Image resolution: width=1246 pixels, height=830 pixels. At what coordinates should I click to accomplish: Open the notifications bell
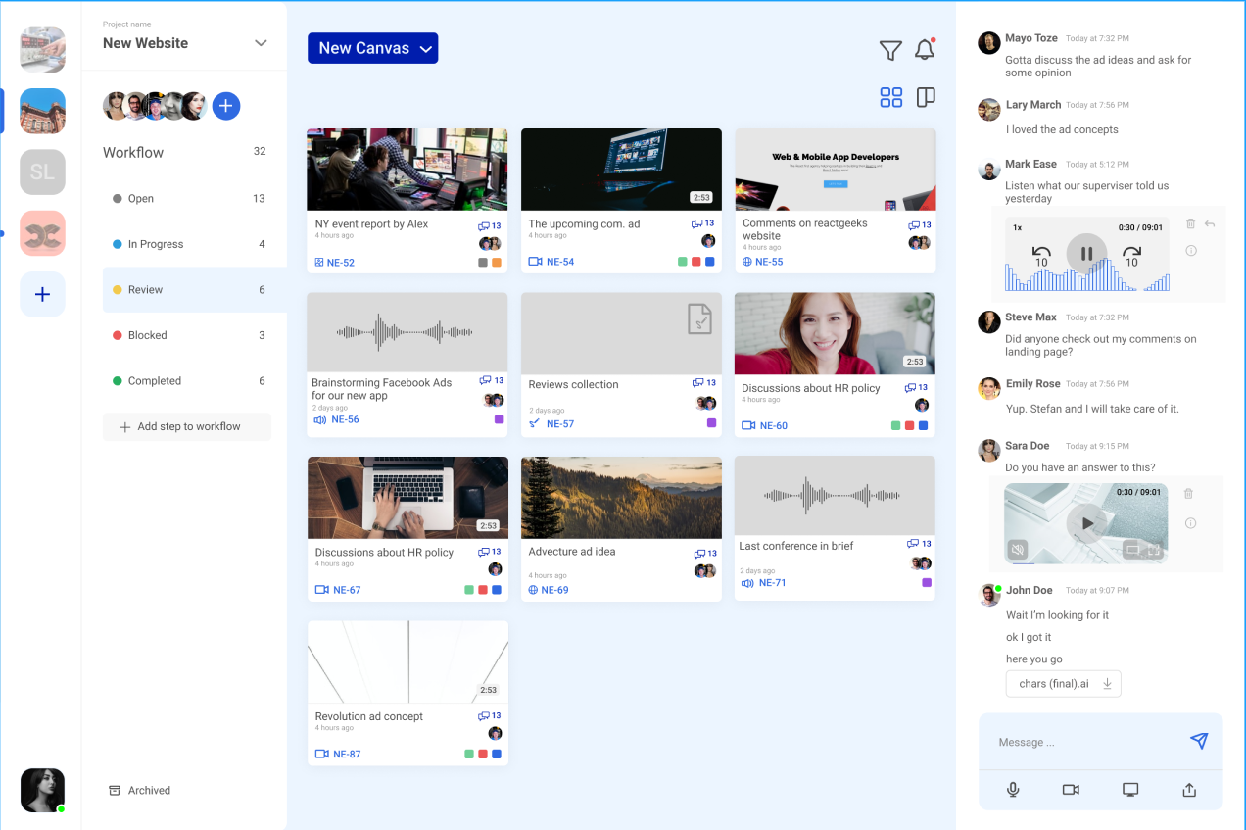click(x=925, y=49)
